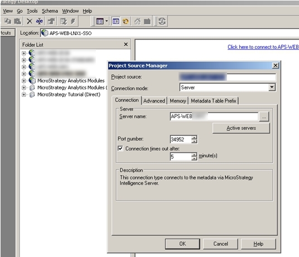Viewport: 299px width, 257px height.
Task: Click Cancel in Project Source Manager
Action: pos(220,244)
